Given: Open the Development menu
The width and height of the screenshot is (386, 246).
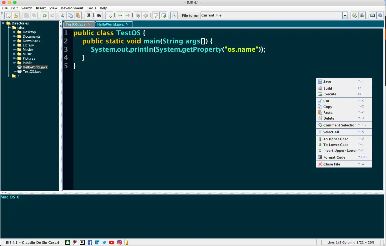Looking at the screenshot, I should (x=72, y=8).
